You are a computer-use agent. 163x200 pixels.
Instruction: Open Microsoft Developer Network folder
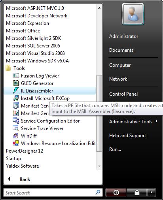tap(37, 16)
